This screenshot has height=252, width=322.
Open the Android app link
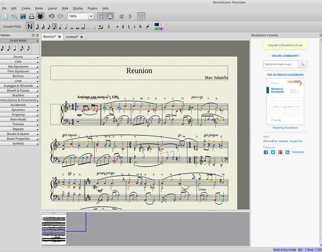(x=283, y=141)
